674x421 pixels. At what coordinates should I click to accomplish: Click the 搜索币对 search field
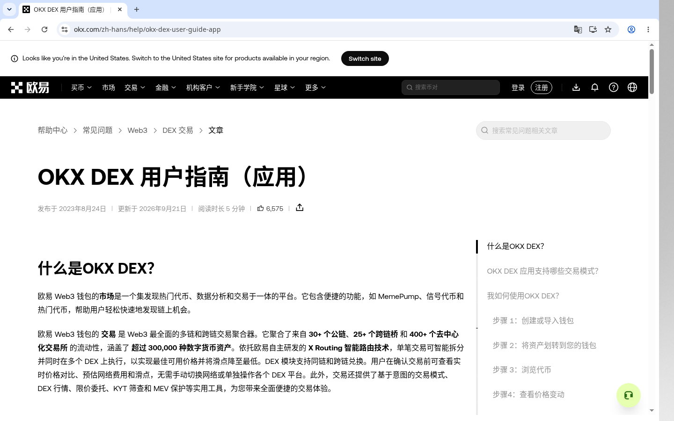[451, 87]
